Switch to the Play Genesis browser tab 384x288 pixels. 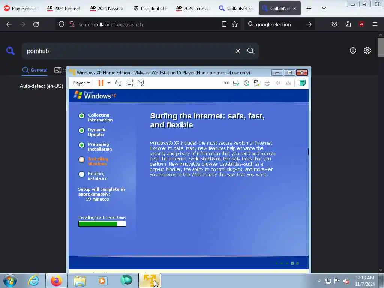point(21,8)
